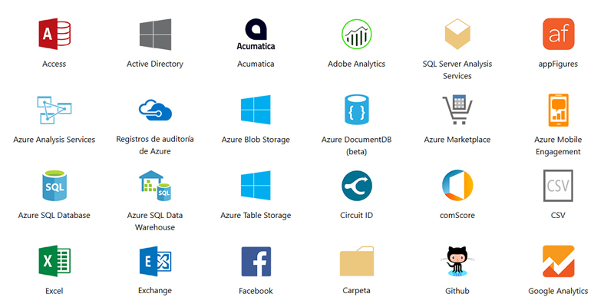
Task: Click the Adobe Analytics green chart icon
Action: point(356,34)
